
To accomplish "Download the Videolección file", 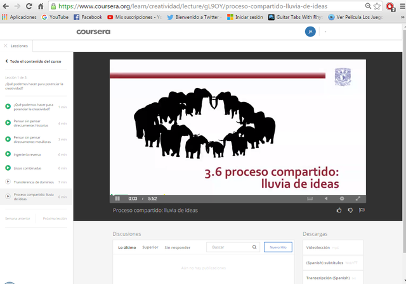I will click(333, 247).
